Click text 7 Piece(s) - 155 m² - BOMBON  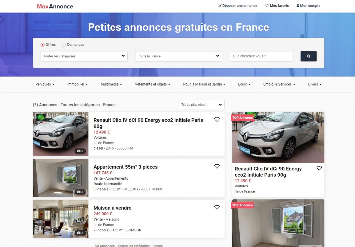[117, 230]
